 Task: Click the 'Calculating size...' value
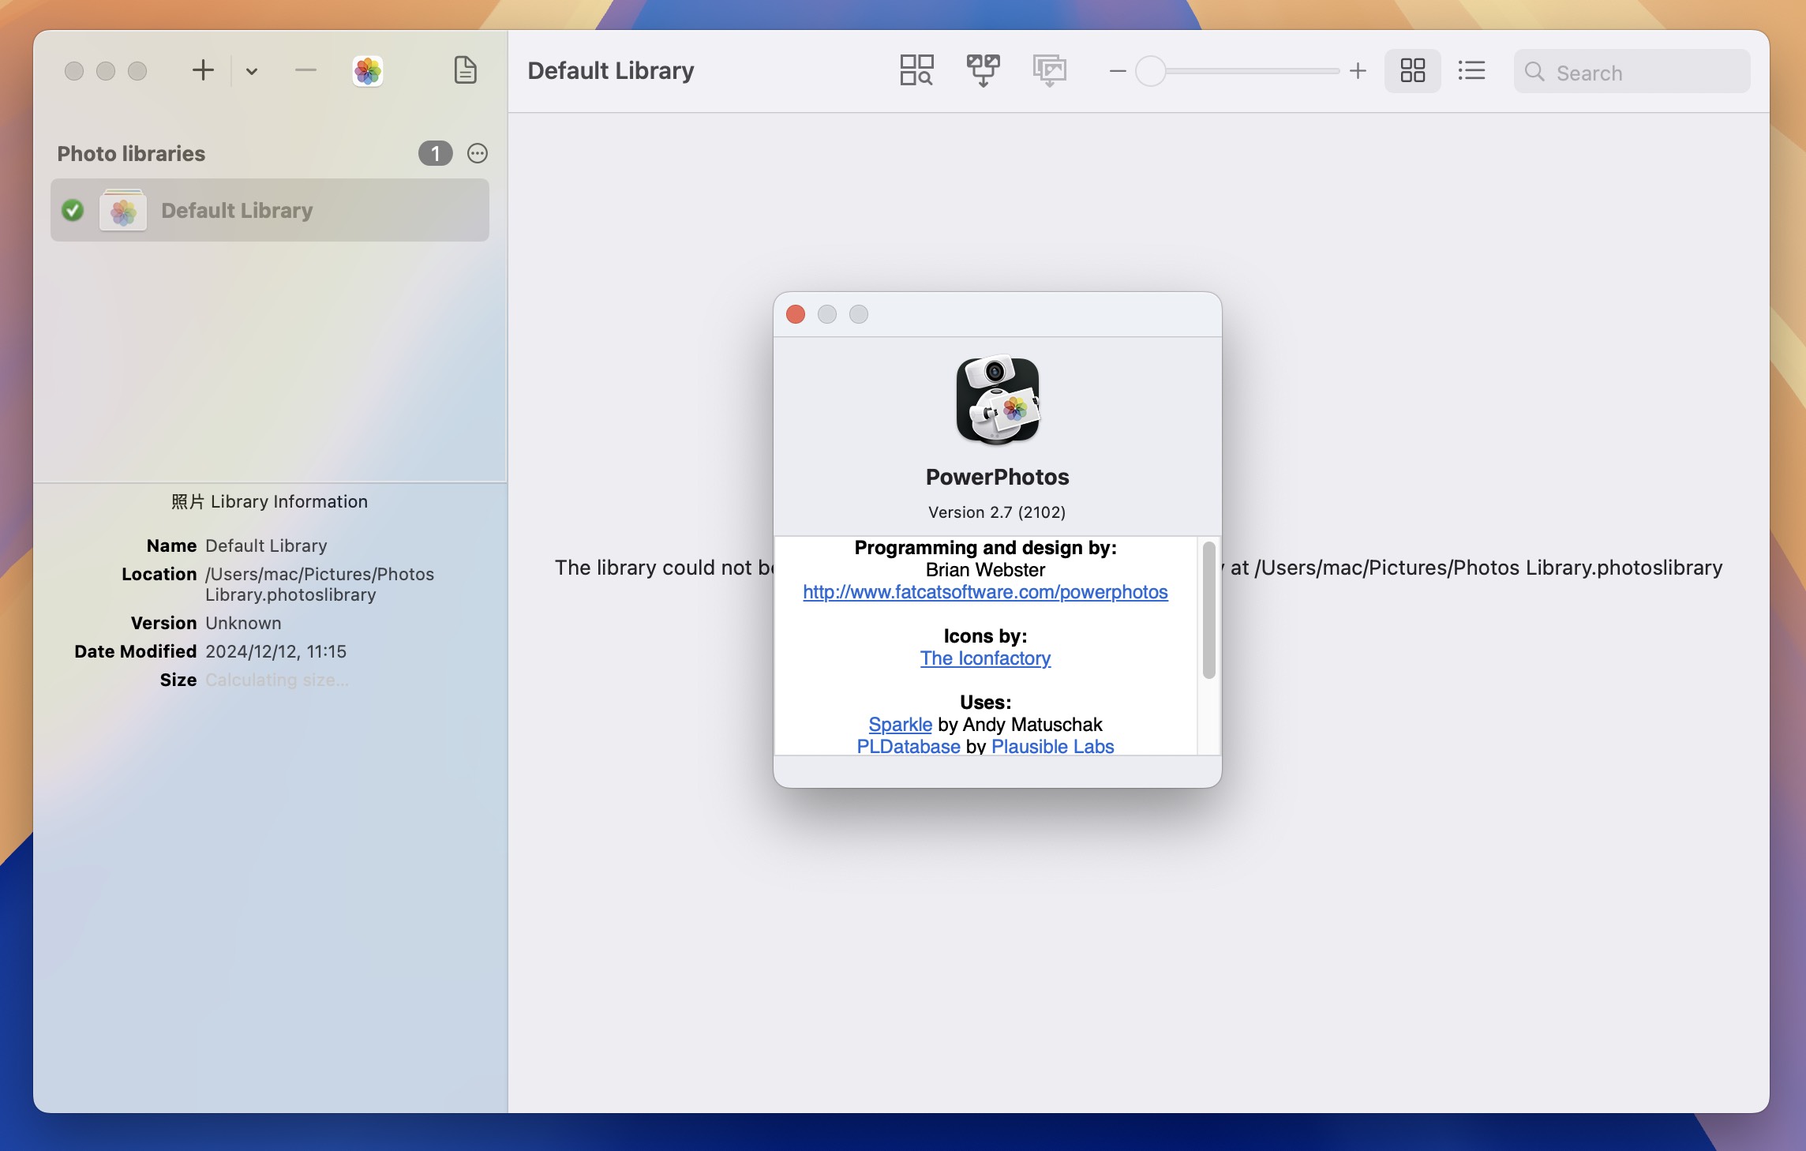pos(276,680)
